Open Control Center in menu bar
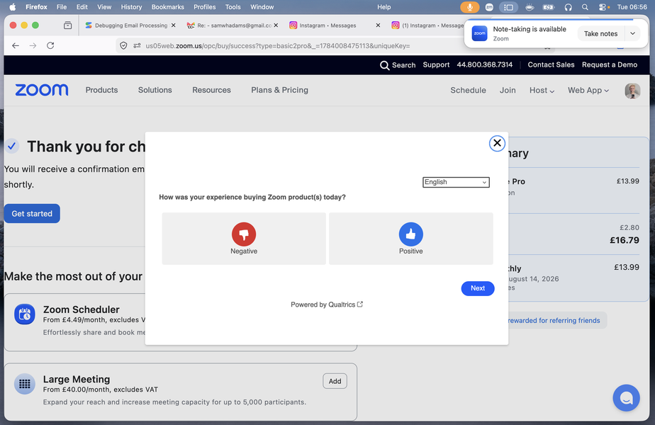 point(603,7)
